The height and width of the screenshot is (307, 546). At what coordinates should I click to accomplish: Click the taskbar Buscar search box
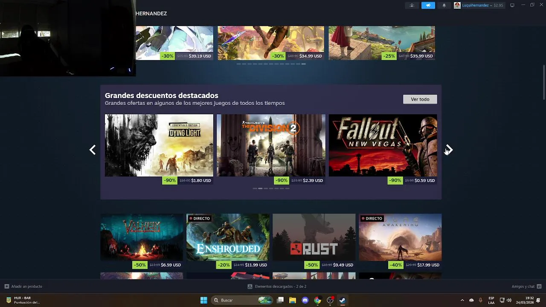[242, 300]
